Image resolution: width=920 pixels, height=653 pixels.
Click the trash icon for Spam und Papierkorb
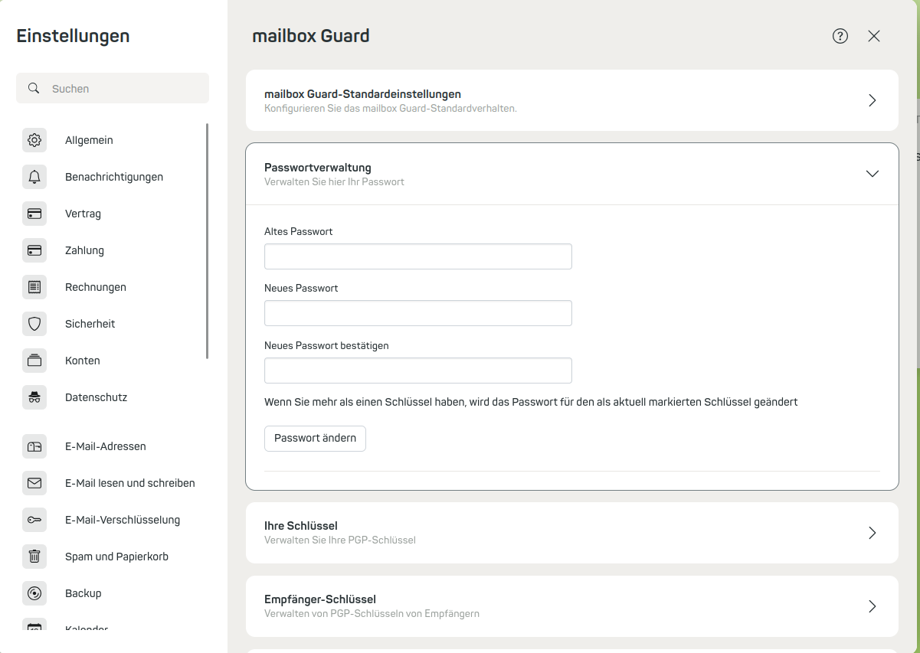point(34,557)
